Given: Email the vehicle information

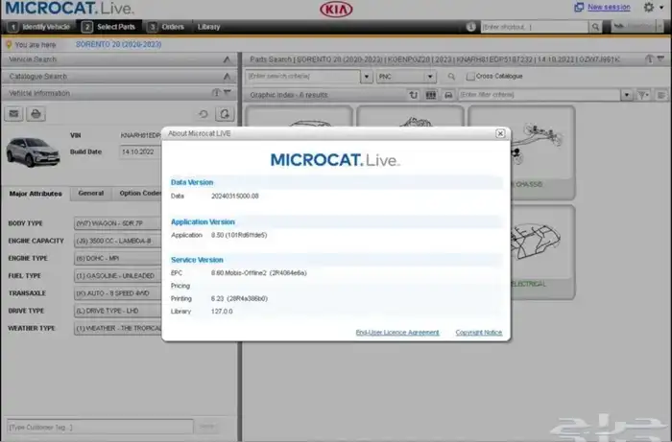Looking at the screenshot, I should pos(13,114).
